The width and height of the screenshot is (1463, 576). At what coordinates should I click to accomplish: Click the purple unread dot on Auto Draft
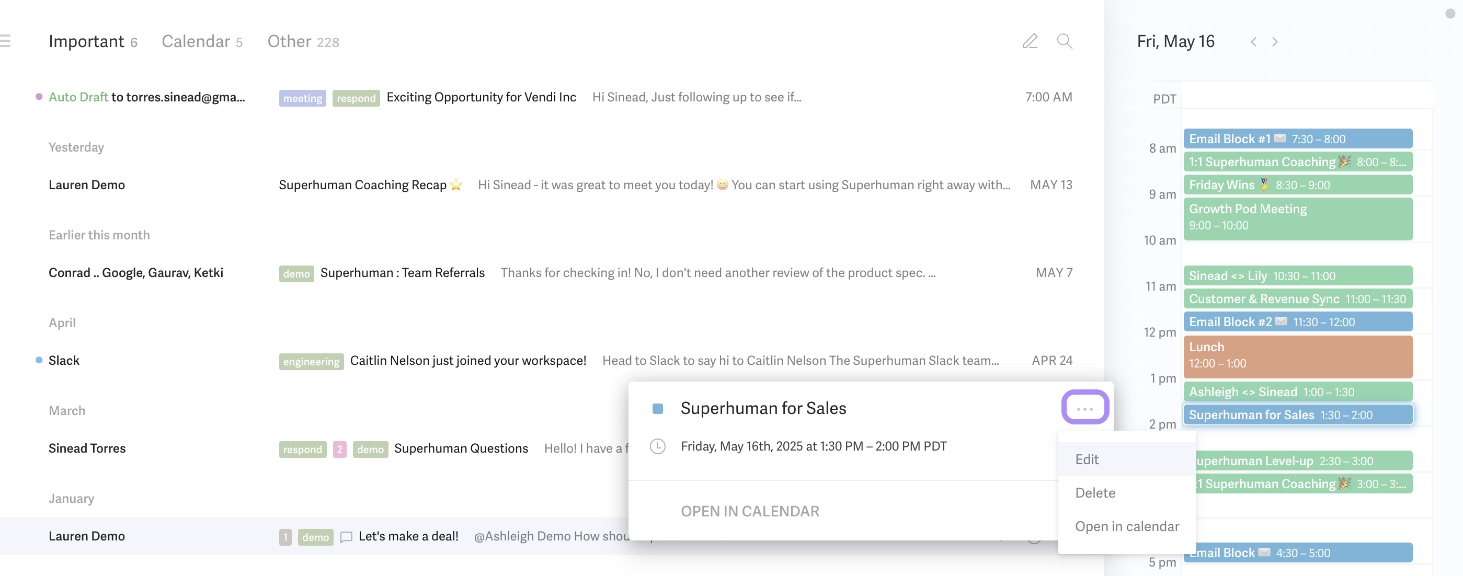point(39,97)
